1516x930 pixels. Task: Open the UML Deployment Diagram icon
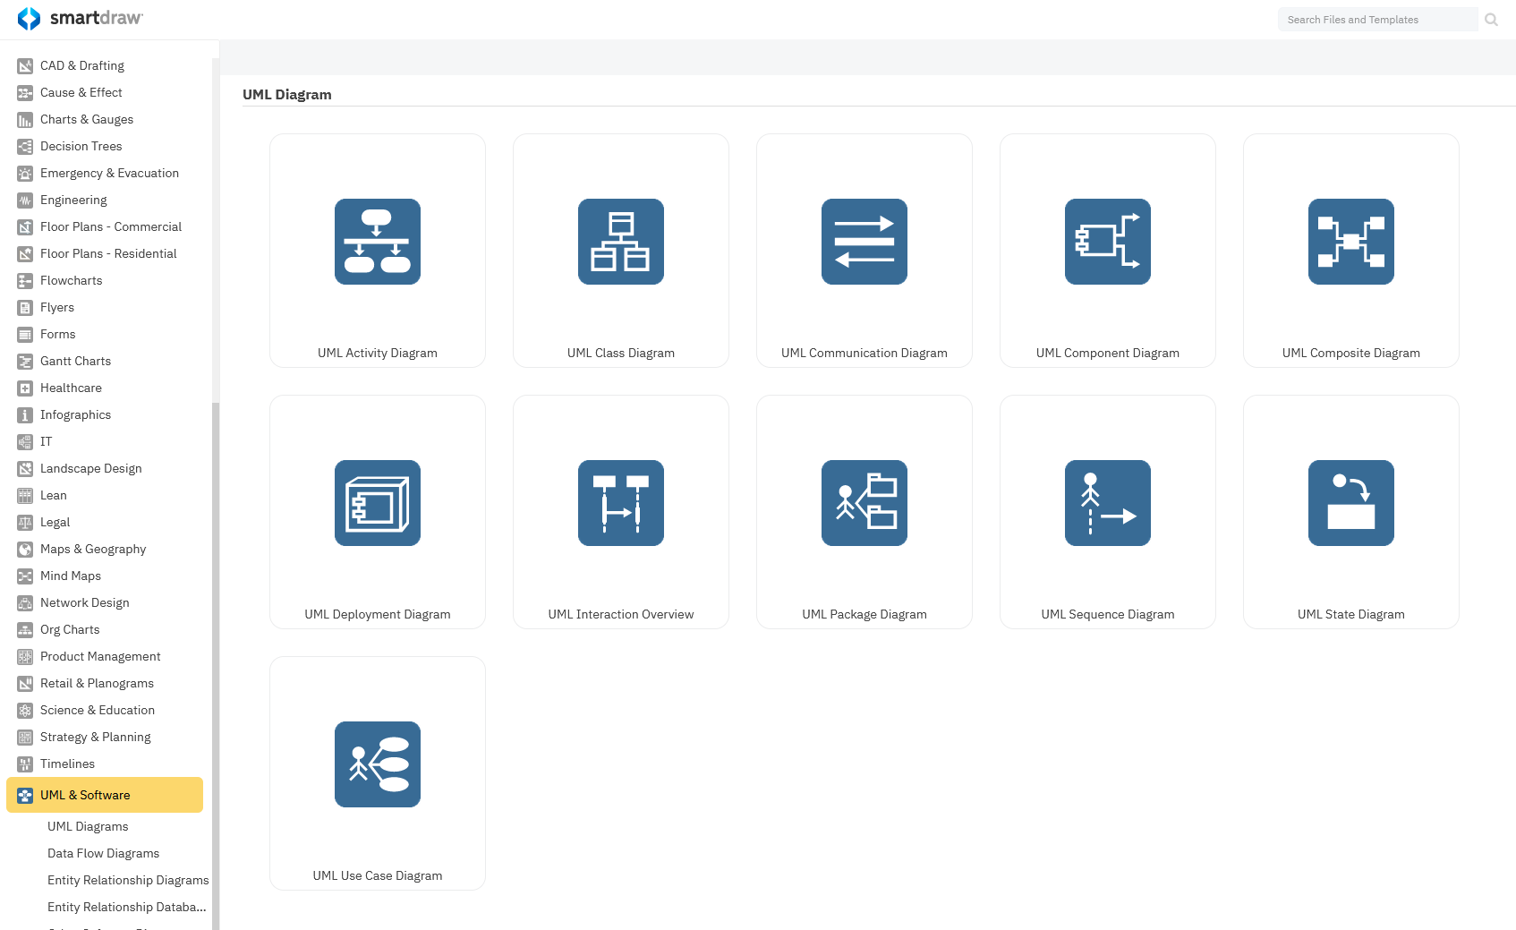click(377, 503)
